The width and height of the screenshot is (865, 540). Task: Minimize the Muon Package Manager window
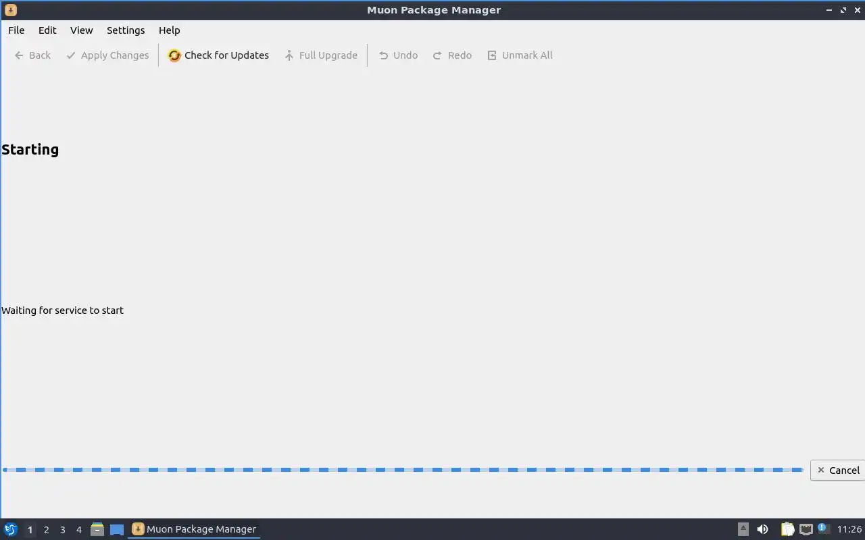coord(829,10)
